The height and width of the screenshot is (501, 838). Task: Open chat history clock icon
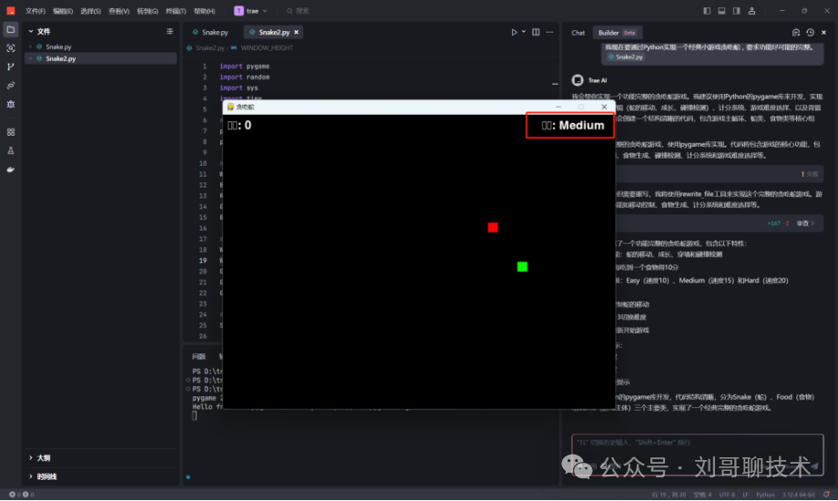(810, 32)
